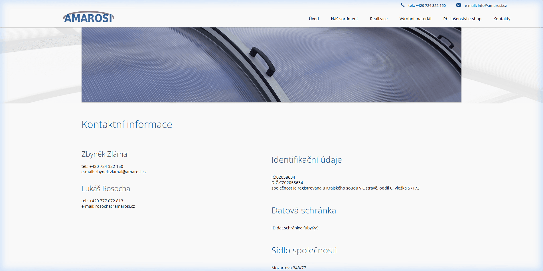Click the phone handset icon in header
543x271 pixels.
402,5
